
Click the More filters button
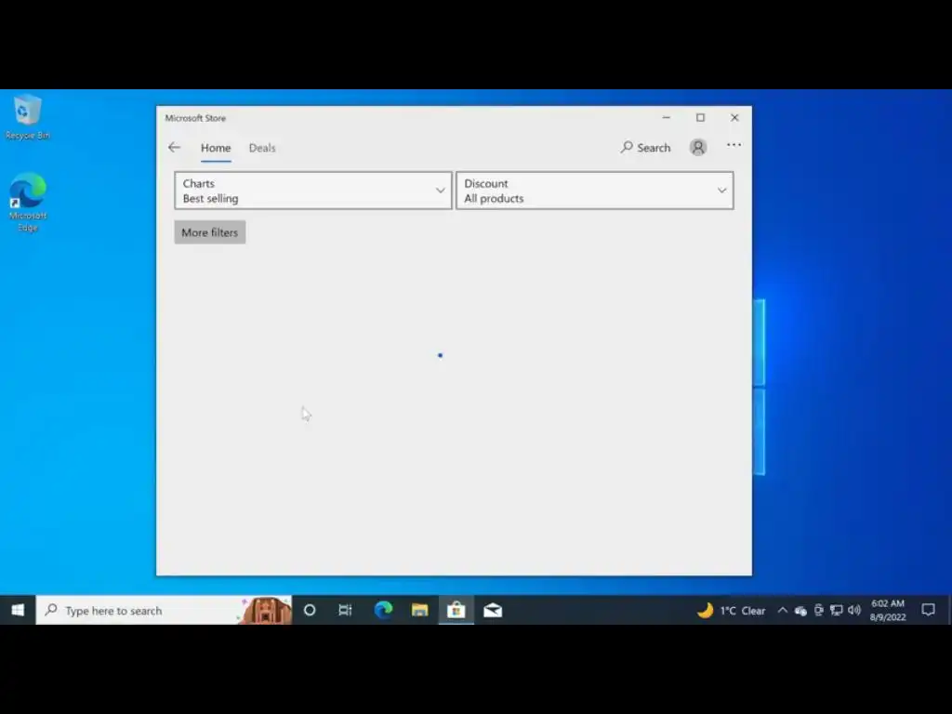[x=210, y=232]
